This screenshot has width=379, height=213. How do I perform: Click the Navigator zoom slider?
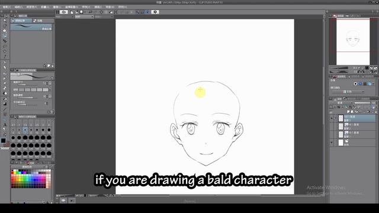pos(339,68)
